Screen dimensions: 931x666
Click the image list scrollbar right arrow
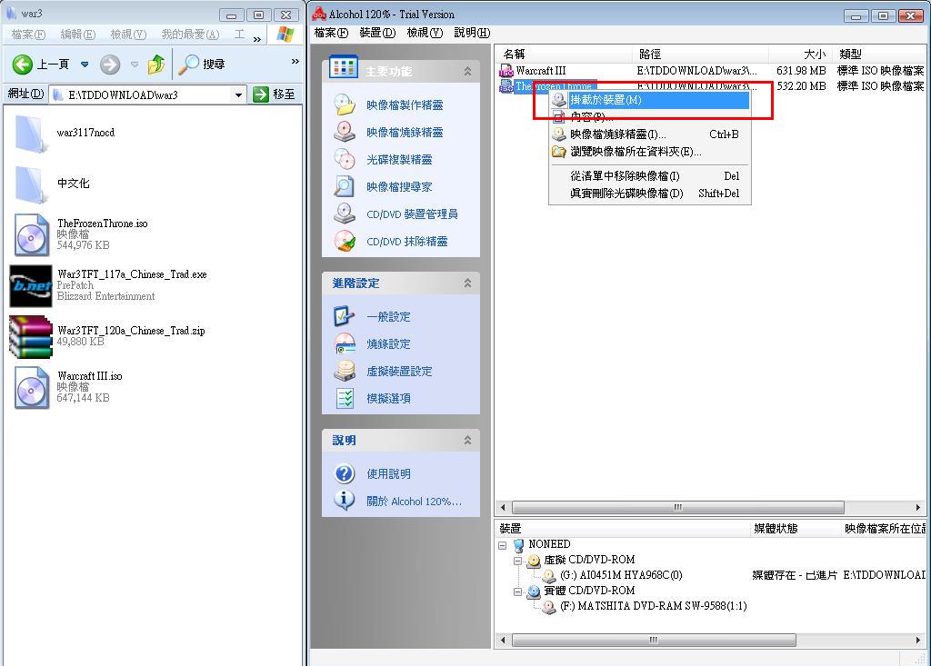point(918,508)
